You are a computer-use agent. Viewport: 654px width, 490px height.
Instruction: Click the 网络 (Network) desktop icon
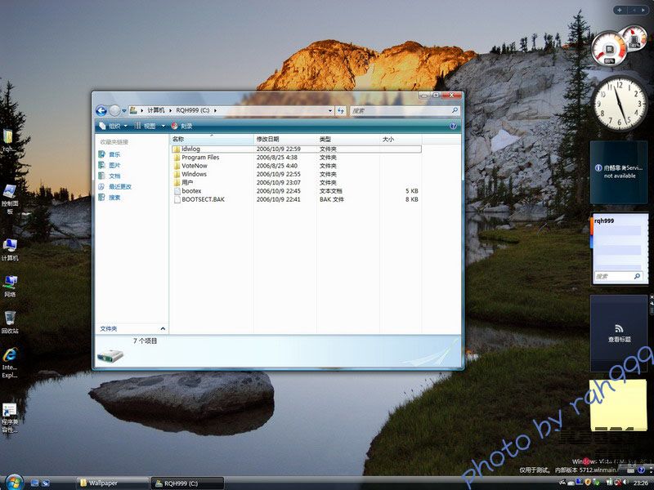[10, 286]
